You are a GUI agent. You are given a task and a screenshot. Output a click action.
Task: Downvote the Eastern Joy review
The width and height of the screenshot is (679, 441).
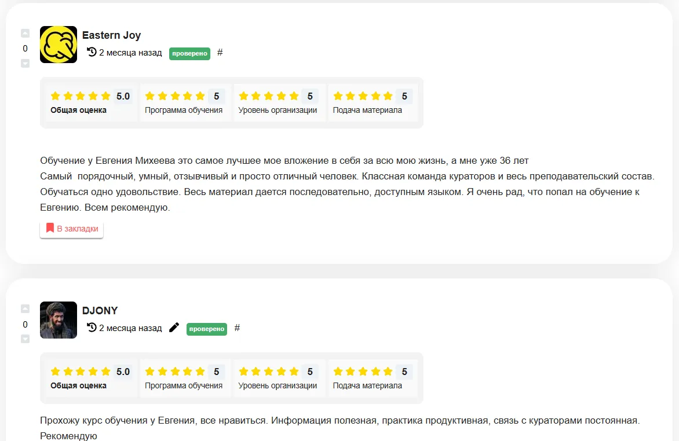point(25,64)
